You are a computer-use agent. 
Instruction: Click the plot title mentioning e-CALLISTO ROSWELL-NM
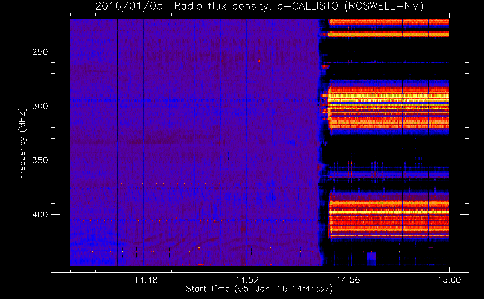pos(259,6)
